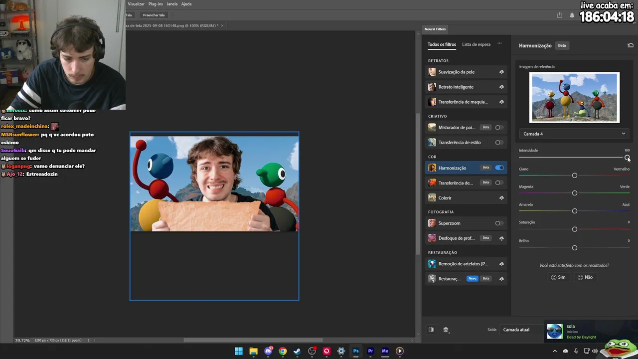Open the Visualizar menu
This screenshot has width=638, height=359.
tap(136, 4)
